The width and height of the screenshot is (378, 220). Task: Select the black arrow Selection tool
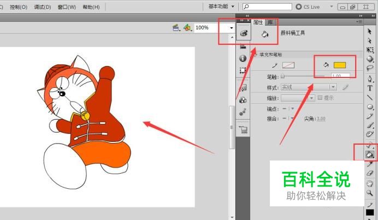[x=369, y=31]
